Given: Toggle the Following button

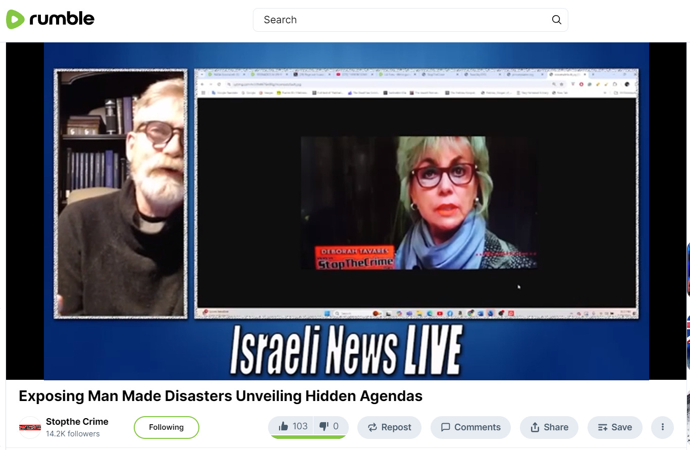Looking at the screenshot, I should [167, 427].
